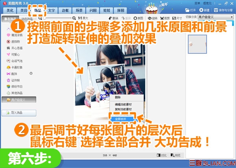Switch to the 美容 tab
Screen dimensions: 236x168
(24, 10)
